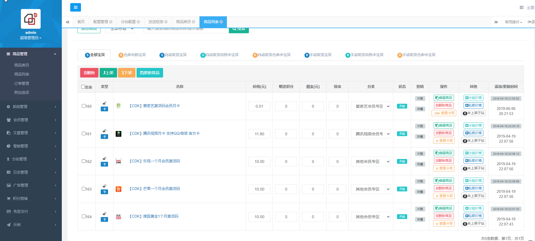This screenshot has width=535, height=241.
Task: Click 私密价格 for product 164
Action: [x=473, y=216]
